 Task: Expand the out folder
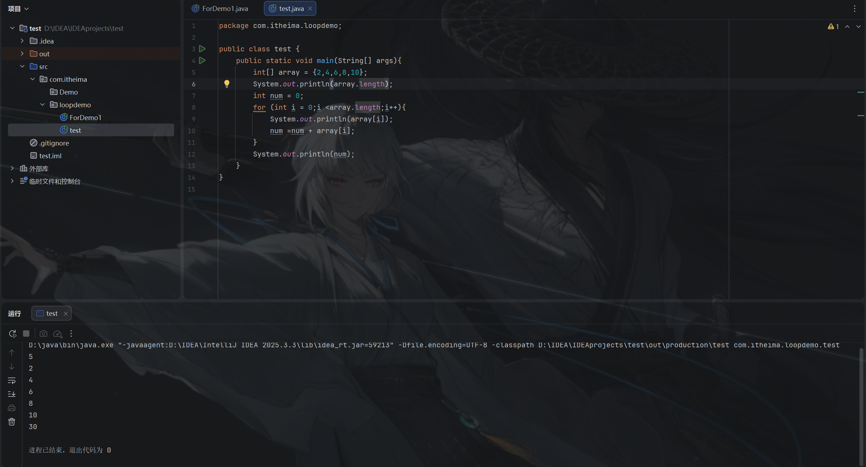point(22,53)
